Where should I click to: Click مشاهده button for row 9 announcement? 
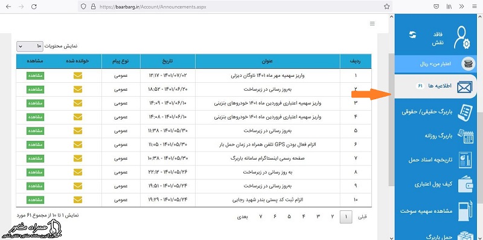click(35, 186)
